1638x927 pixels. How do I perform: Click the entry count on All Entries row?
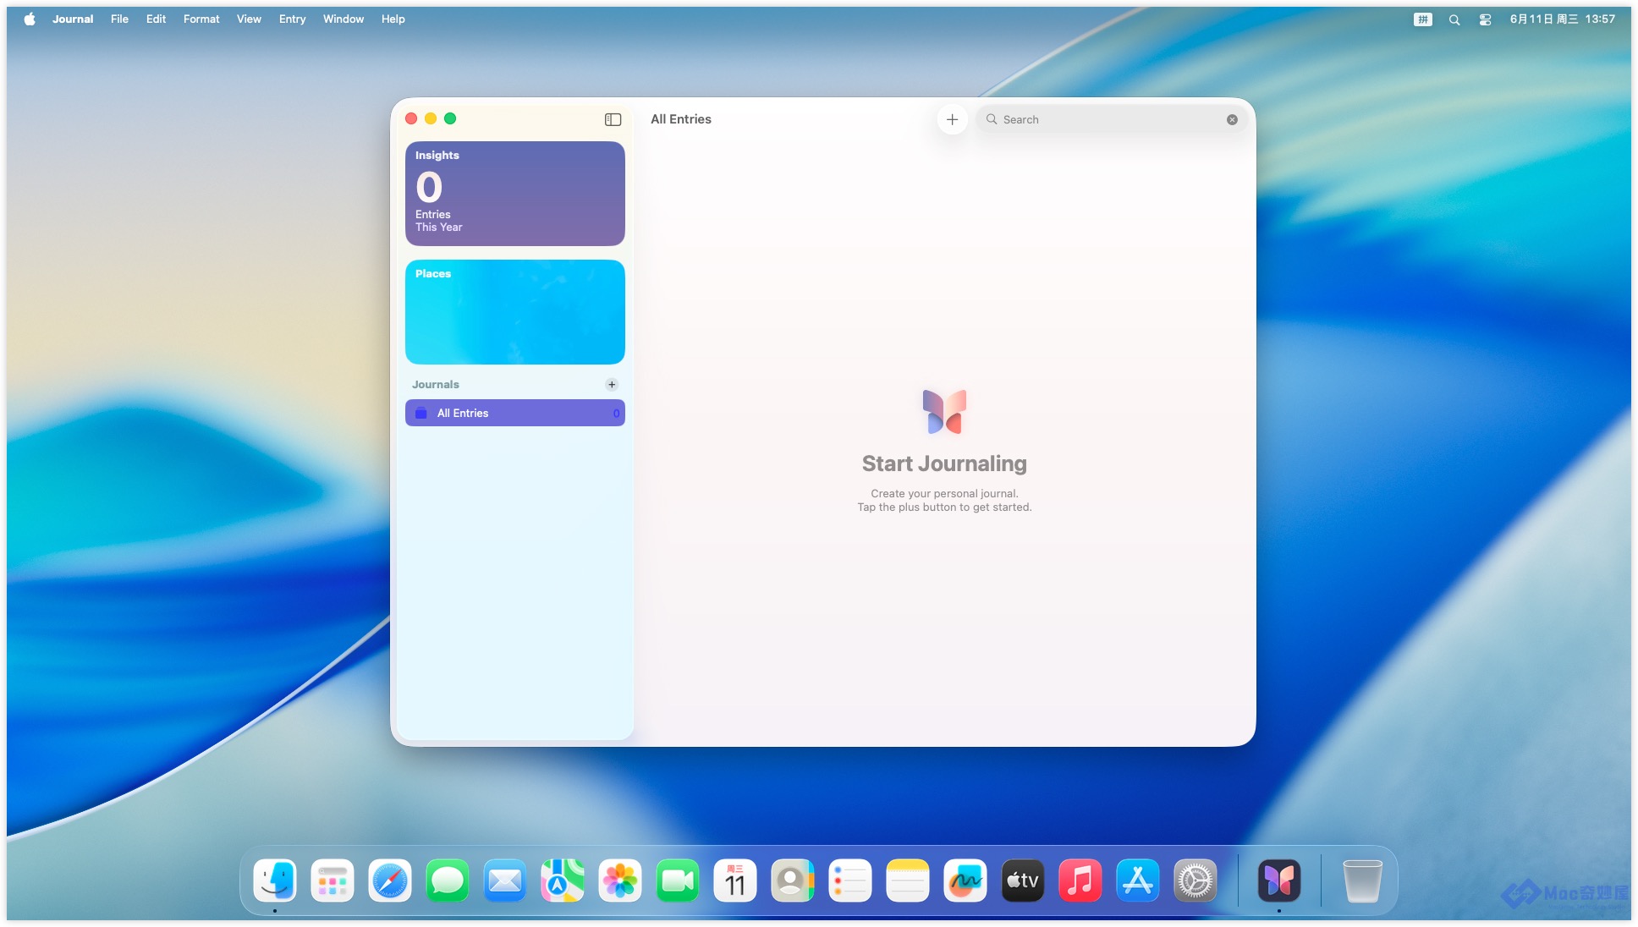point(616,413)
